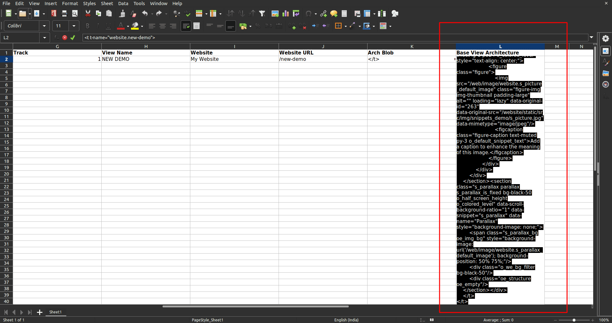Click the Split Window icon
Image resolution: width=612 pixels, height=323 pixels.
pos(382,13)
